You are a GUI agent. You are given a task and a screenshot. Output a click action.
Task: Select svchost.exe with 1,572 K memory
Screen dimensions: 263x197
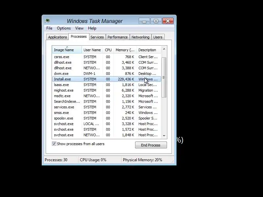(x=107, y=129)
